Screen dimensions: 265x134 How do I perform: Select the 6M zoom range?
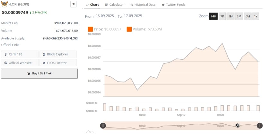[x=248, y=16]
